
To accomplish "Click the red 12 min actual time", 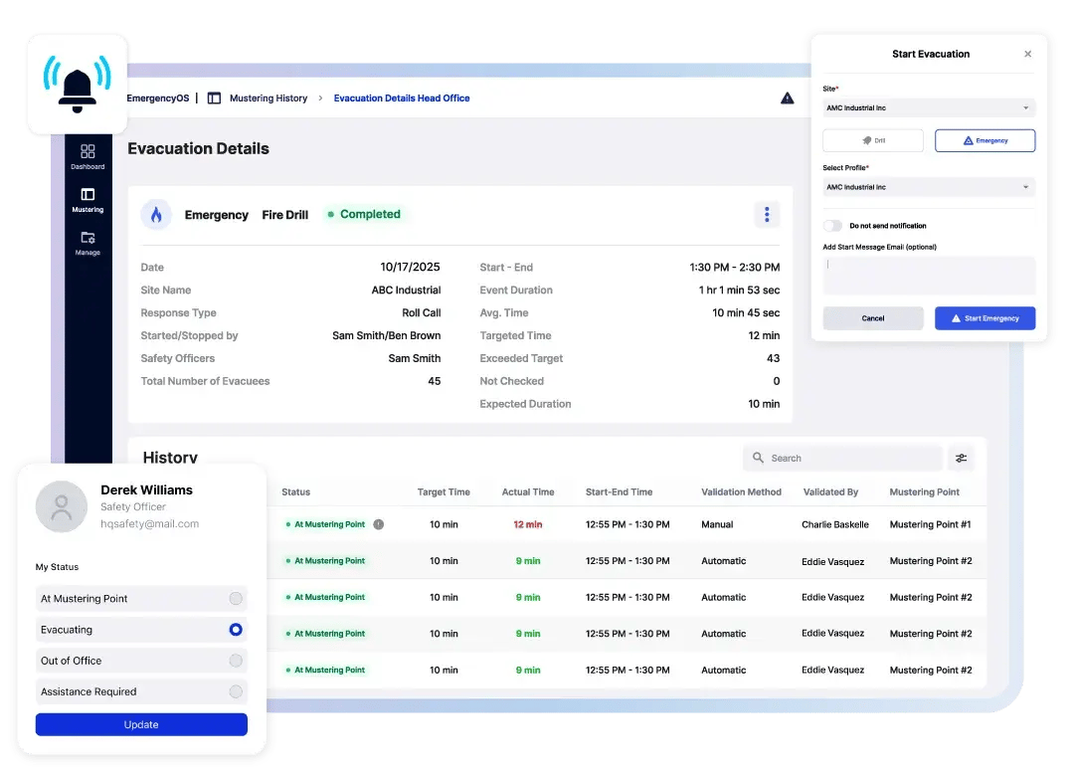I will (528, 524).
